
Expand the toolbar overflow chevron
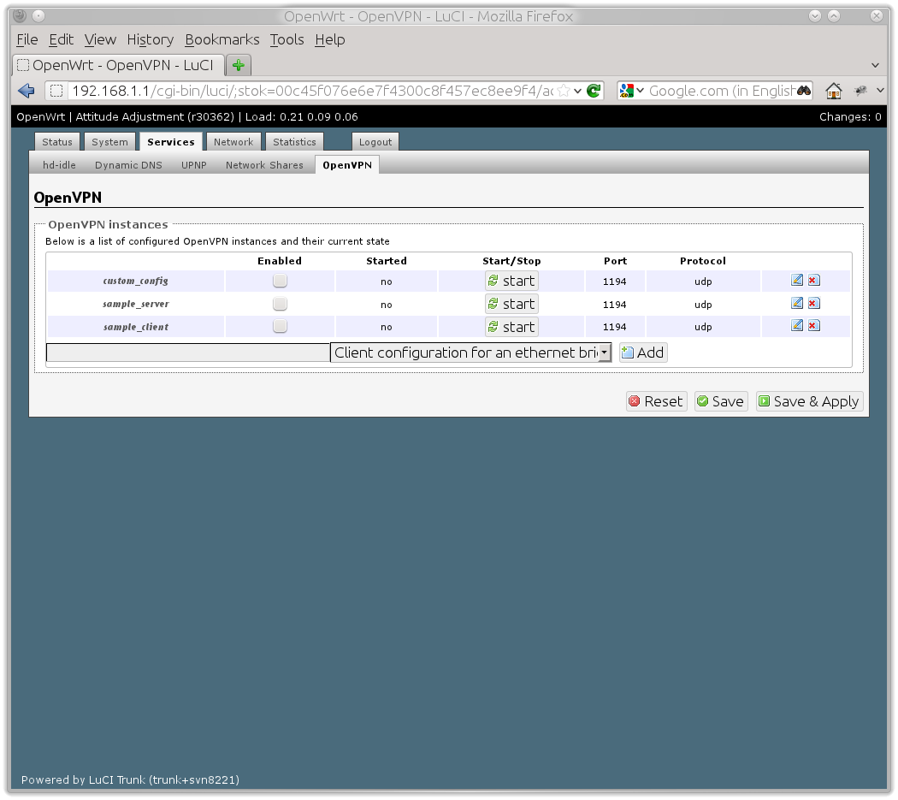880,90
